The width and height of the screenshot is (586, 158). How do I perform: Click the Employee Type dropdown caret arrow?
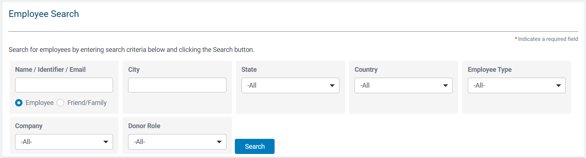point(558,85)
